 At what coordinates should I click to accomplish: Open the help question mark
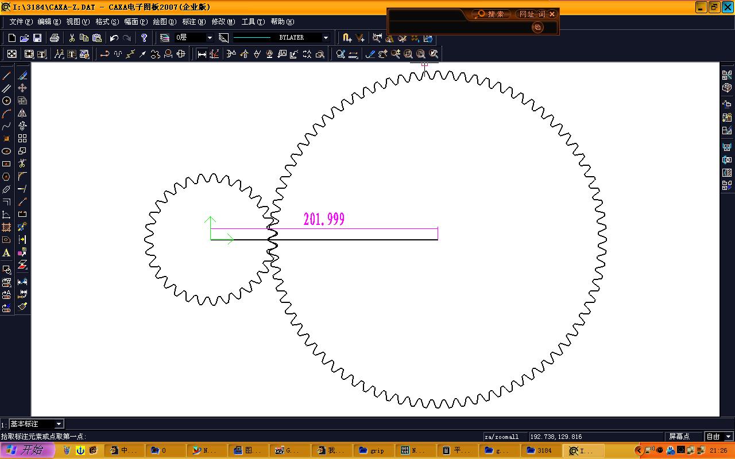[144, 38]
